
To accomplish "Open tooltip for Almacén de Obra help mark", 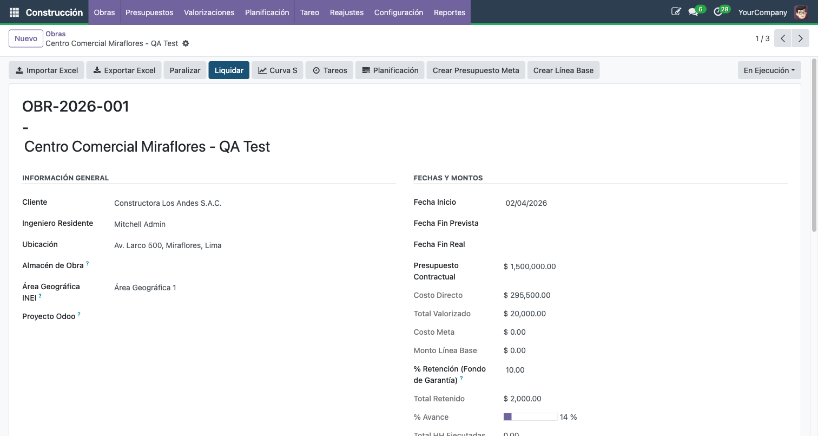I will 87,264.
